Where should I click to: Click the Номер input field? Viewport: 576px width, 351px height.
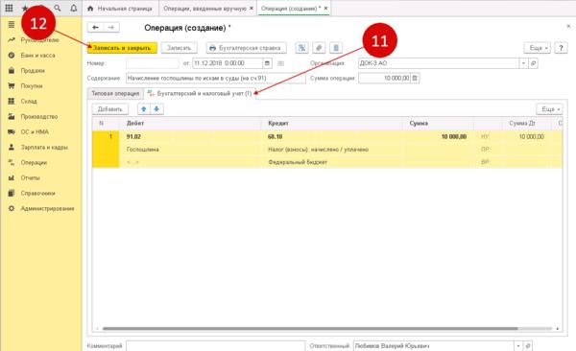tap(152, 63)
